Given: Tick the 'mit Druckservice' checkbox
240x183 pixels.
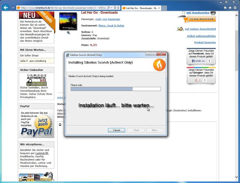Looking at the screenshot, I should [x=184, y=13].
